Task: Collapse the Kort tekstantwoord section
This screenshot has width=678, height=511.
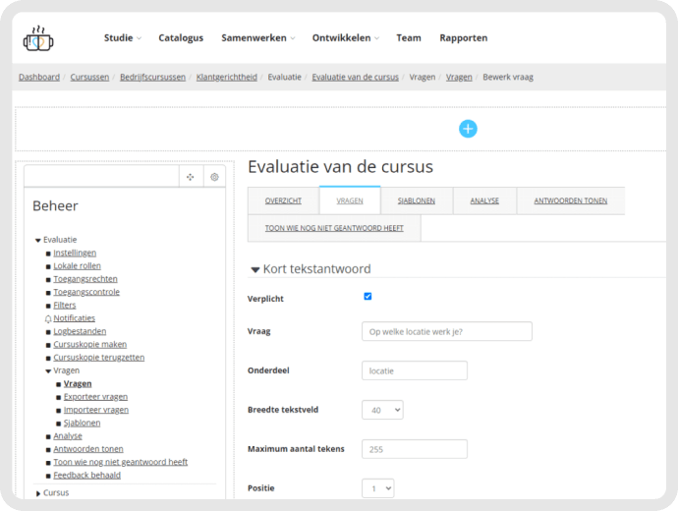Action: 255,270
